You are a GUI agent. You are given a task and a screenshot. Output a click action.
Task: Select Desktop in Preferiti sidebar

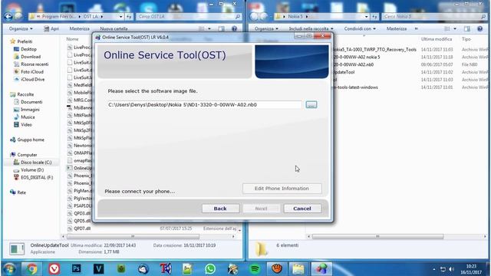[28, 49]
